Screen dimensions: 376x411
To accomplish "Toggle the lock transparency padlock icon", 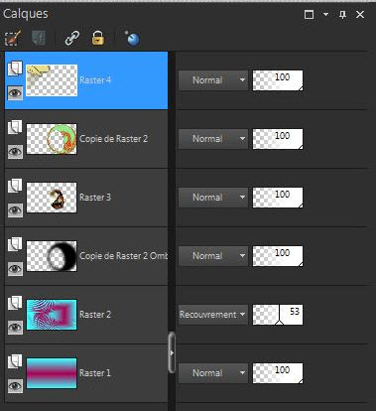I will coord(98,38).
